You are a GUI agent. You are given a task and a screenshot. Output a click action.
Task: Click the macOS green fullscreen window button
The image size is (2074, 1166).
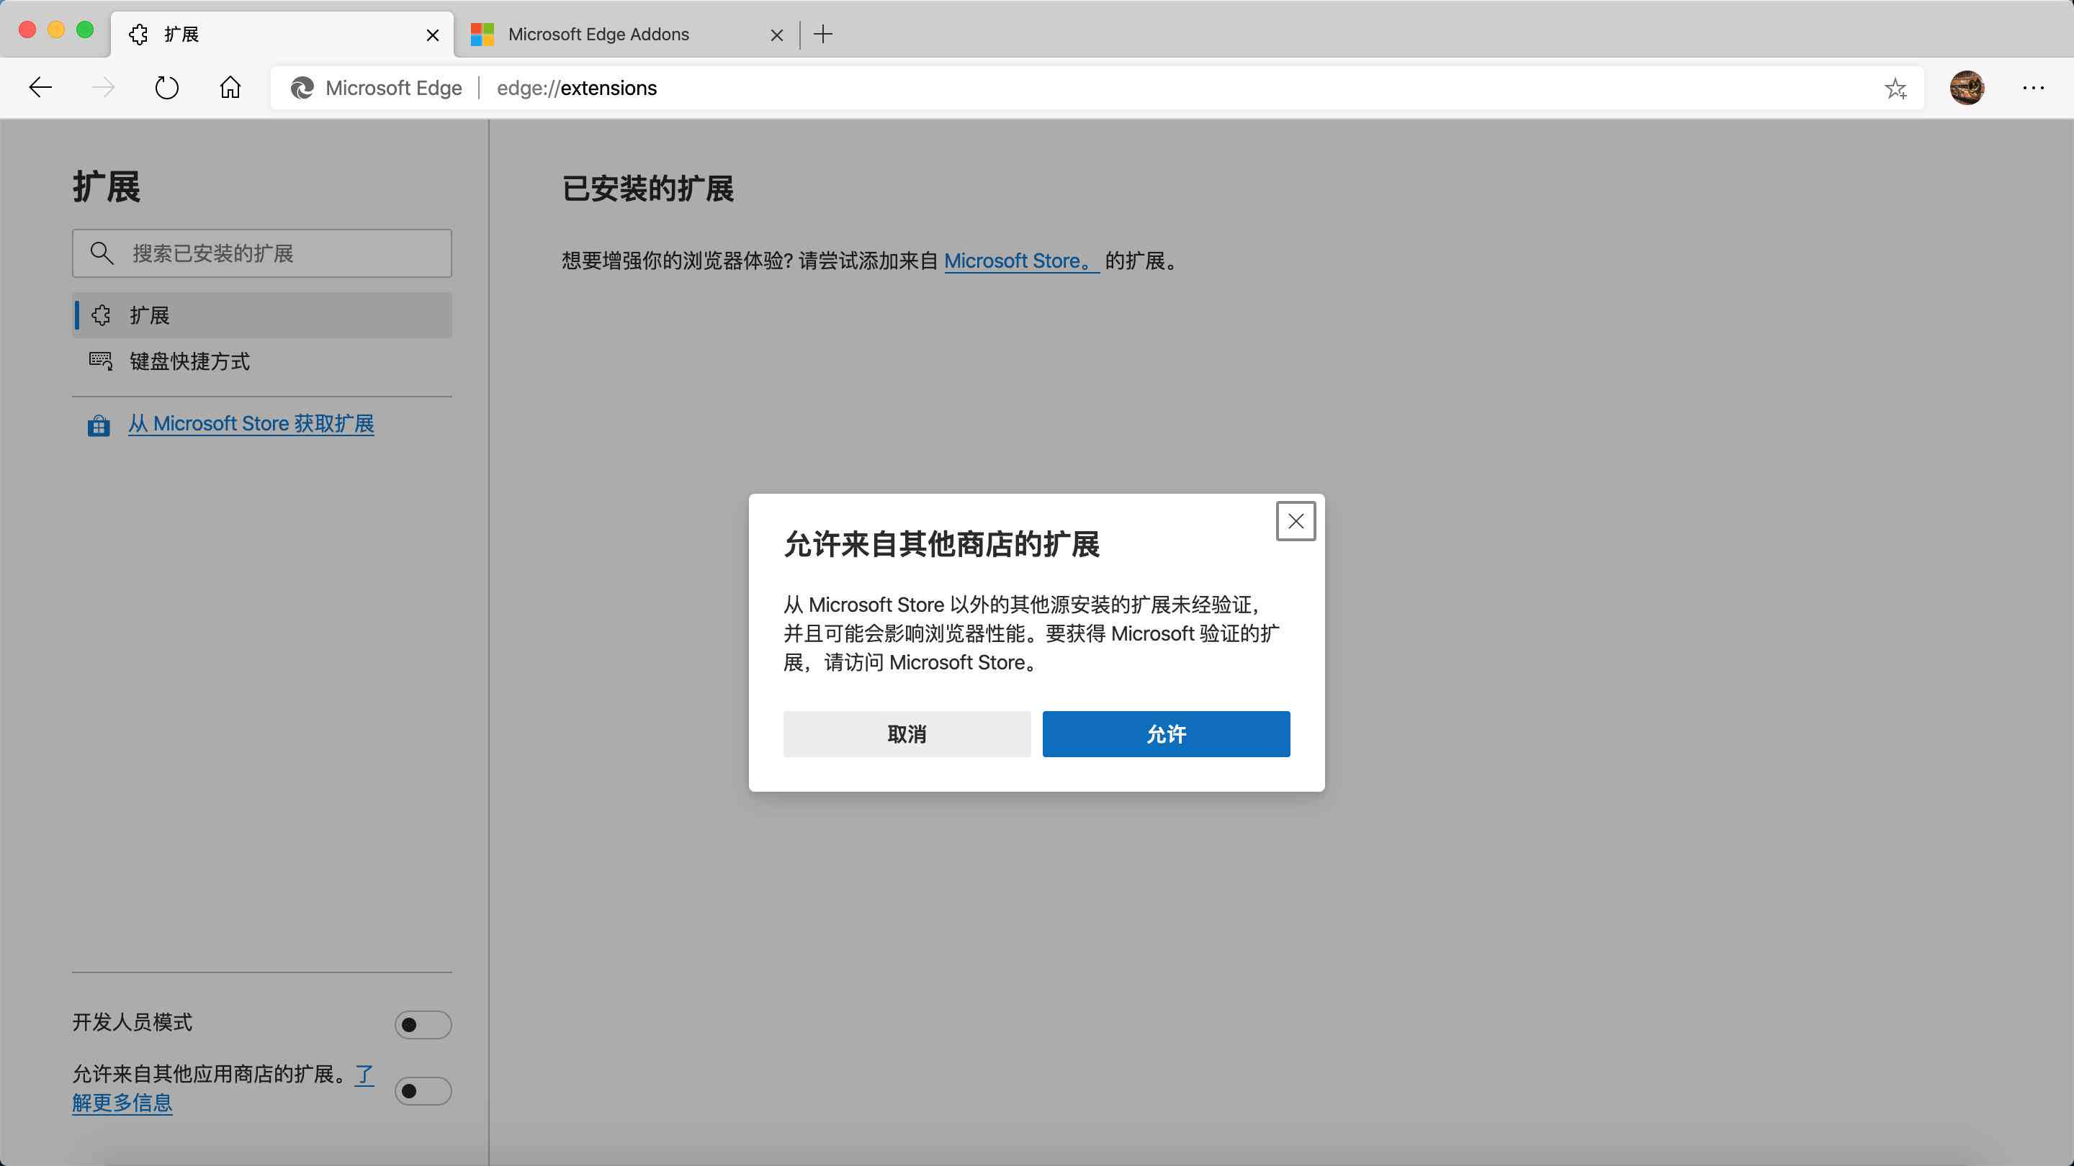click(x=84, y=30)
